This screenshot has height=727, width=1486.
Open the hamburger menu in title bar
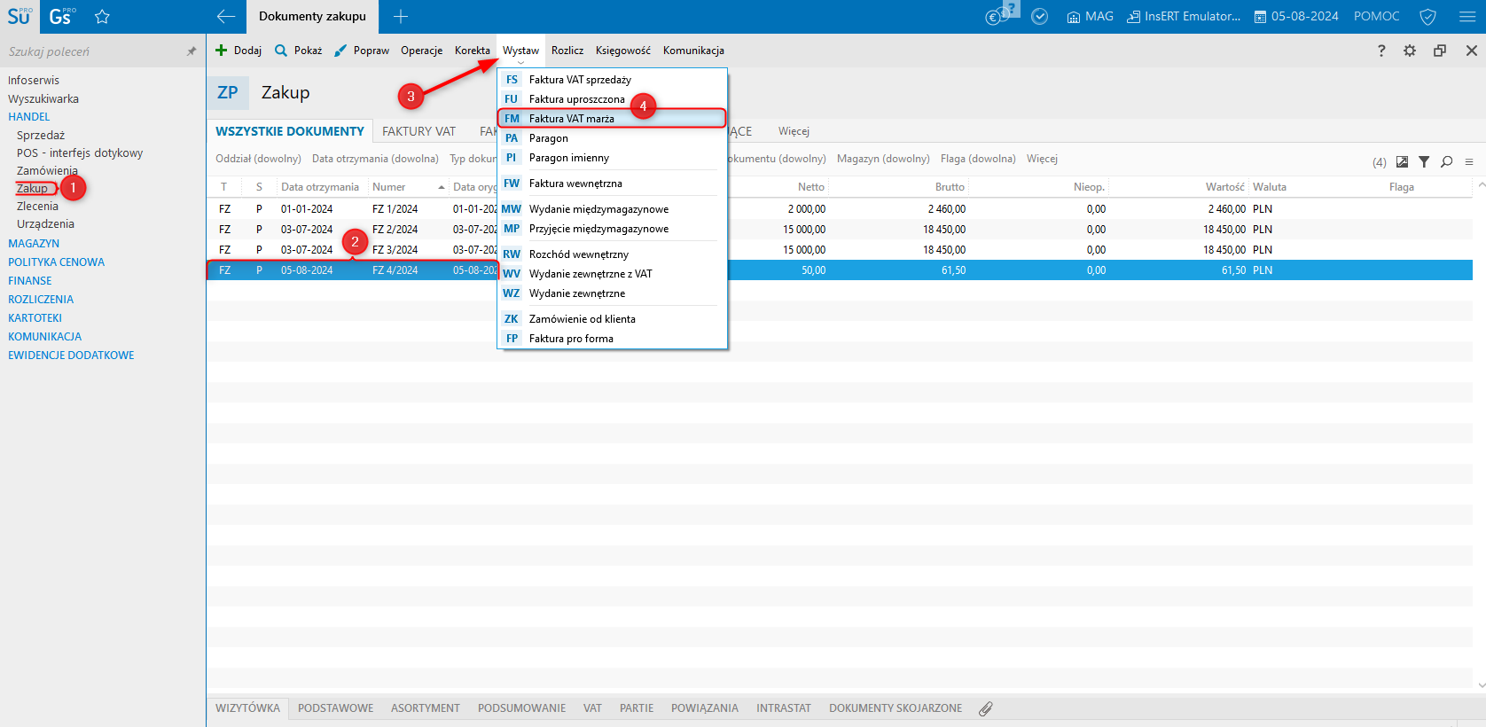coord(1467,16)
